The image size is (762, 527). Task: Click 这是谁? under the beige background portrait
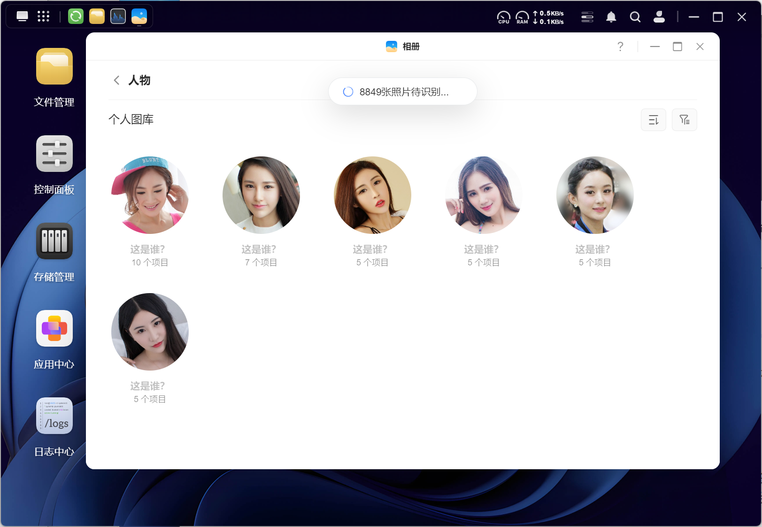click(x=370, y=249)
